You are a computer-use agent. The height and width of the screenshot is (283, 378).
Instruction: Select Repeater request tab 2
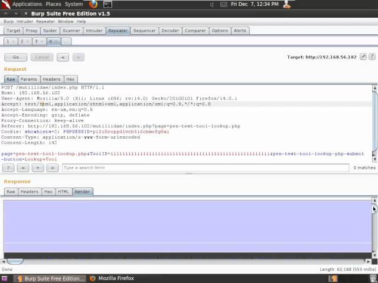point(25,41)
